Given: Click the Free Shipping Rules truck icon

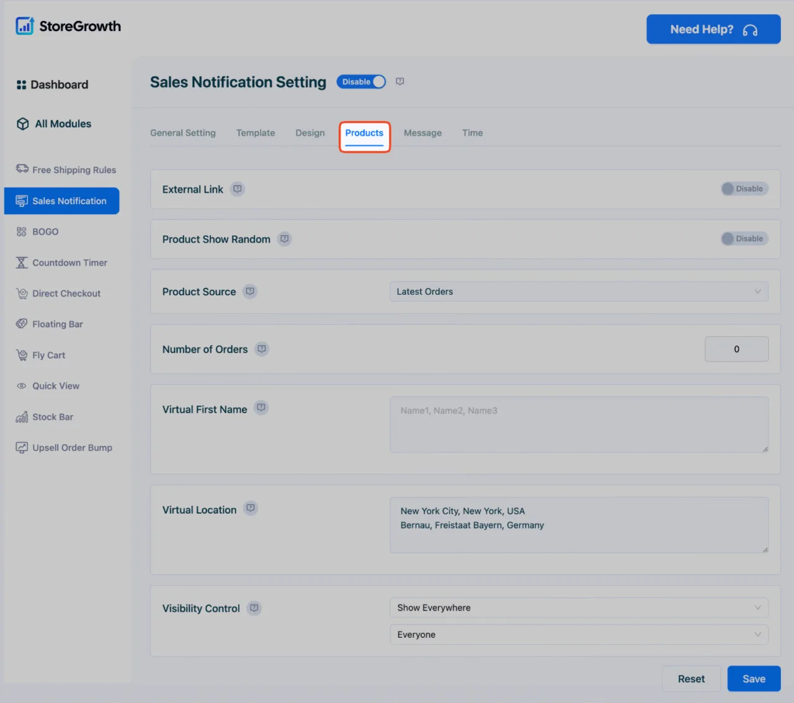Looking at the screenshot, I should click(x=22, y=169).
